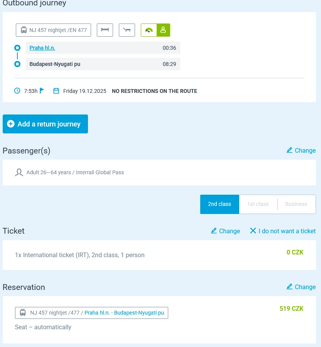Image resolution: width=321 pixels, height=347 pixels.
Task: Click the Praha hl.n. - Budapest-Nyugati pu reservation route
Action: [x=124, y=313]
